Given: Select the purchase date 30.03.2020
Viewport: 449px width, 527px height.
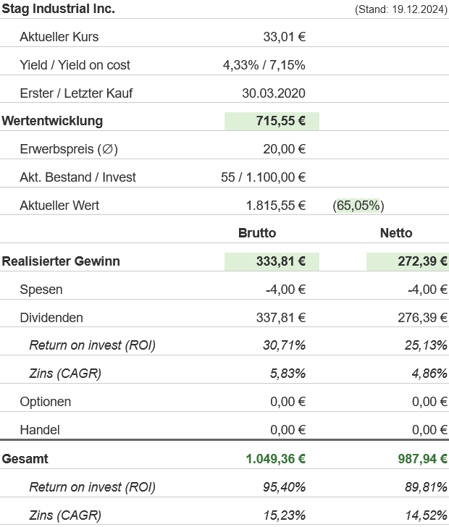Looking at the screenshot, I should [x=274, y=93].
